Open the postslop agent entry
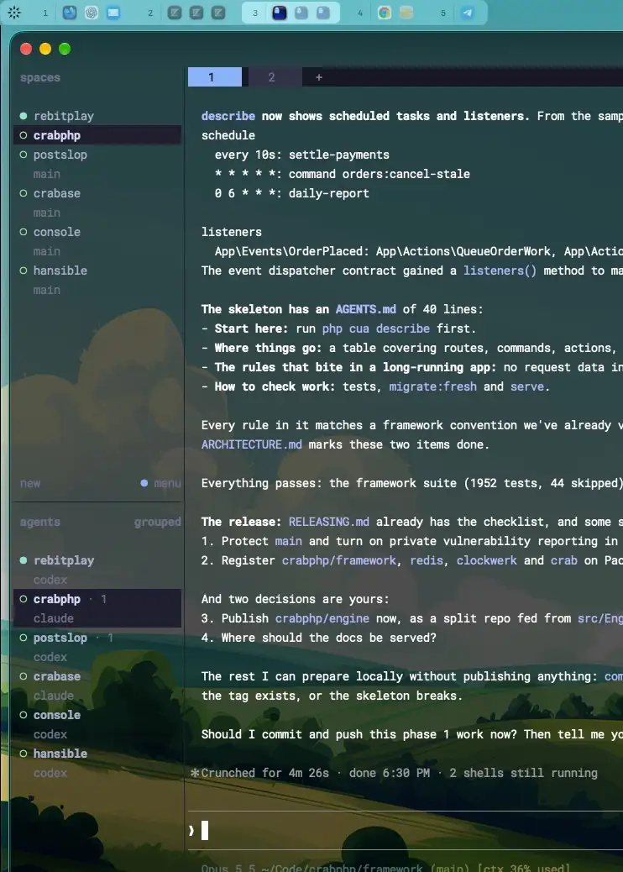This screenshot has width=623, height=872. tap(60, 638)
